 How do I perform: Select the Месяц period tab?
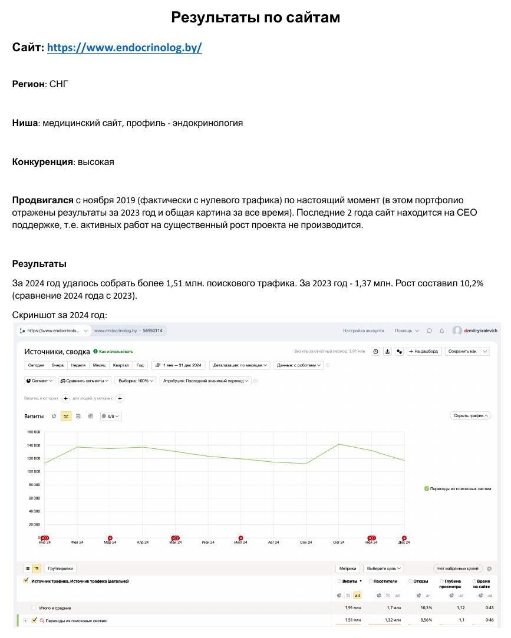click(x=99, y=365)
